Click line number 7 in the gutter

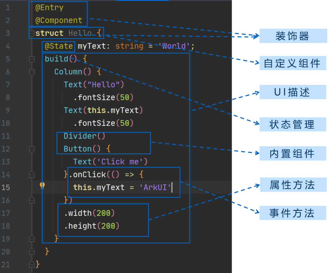[8, 85]
